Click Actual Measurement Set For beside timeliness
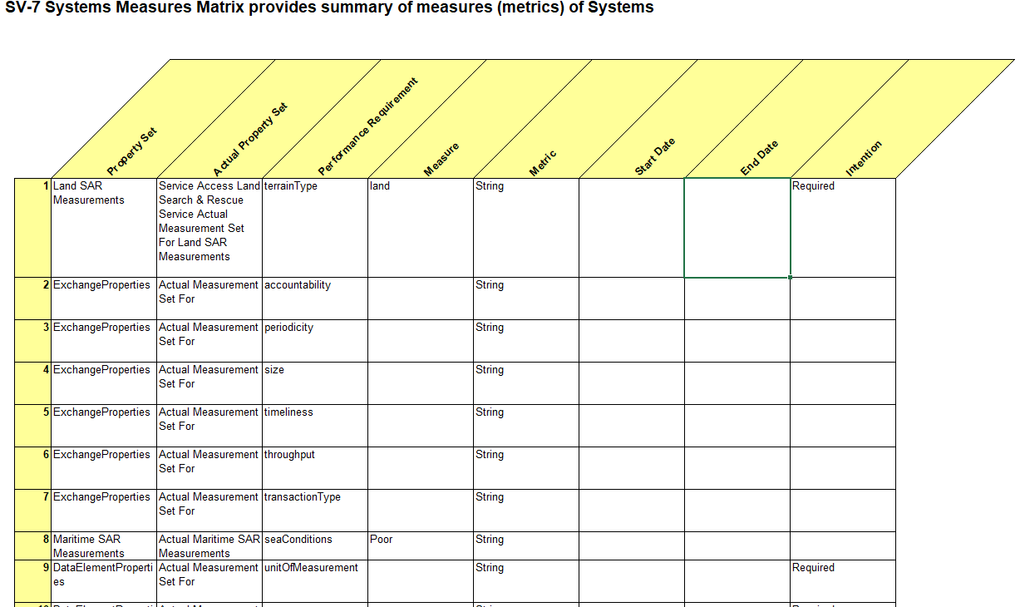The image size is (1025, 607). coord(209,426)
